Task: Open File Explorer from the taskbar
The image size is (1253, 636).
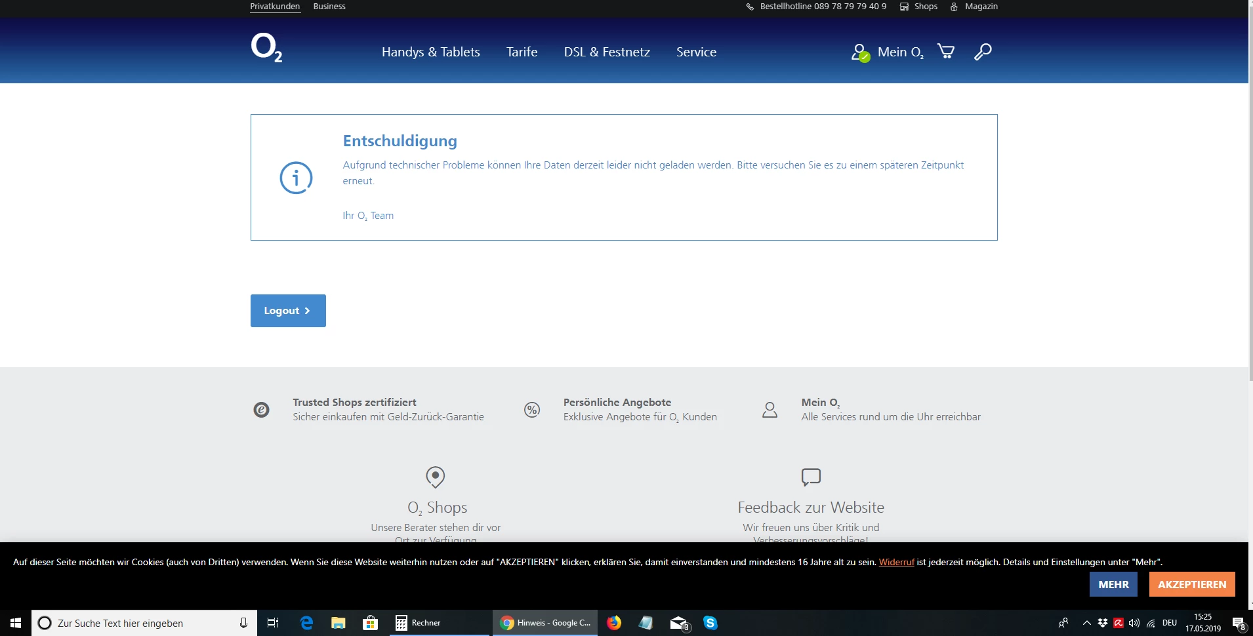Action: 339,623
